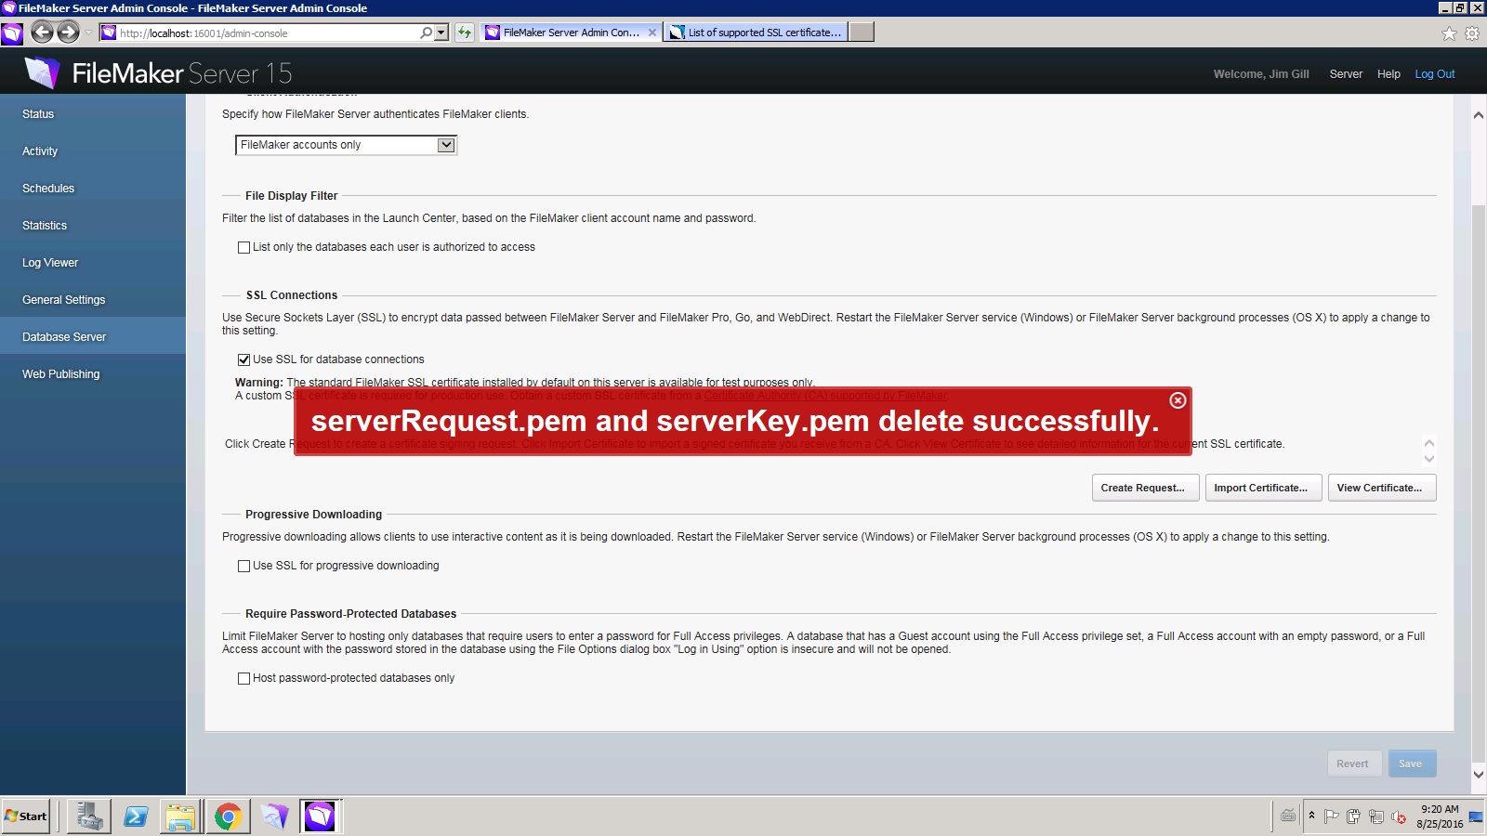Open Schedules in the sidebar
Image resolution: width=1487 pixels, height=836 pixels.
(x=93, y=189)
